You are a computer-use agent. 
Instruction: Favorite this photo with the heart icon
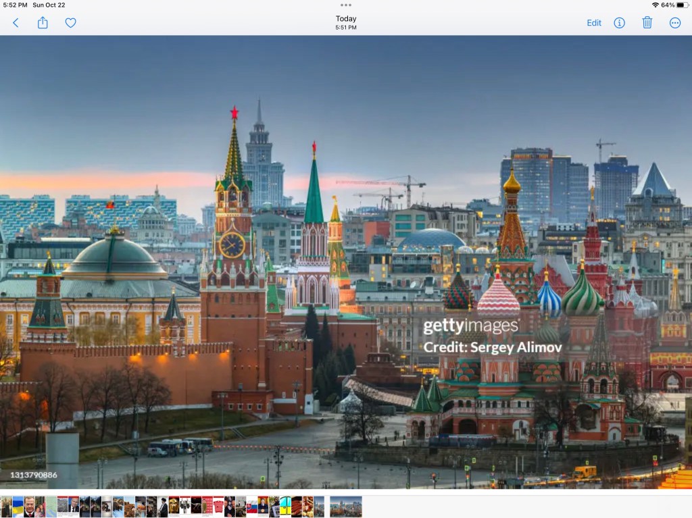(70, 23)
